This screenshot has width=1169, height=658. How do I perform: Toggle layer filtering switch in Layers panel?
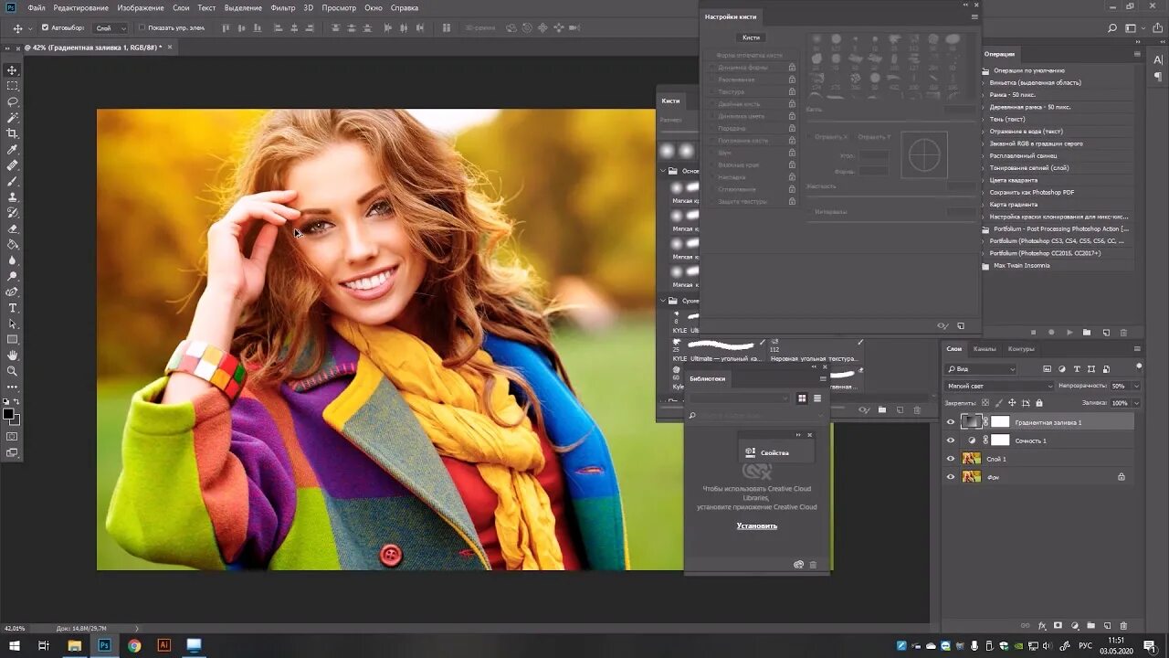tap(1139, 367)
